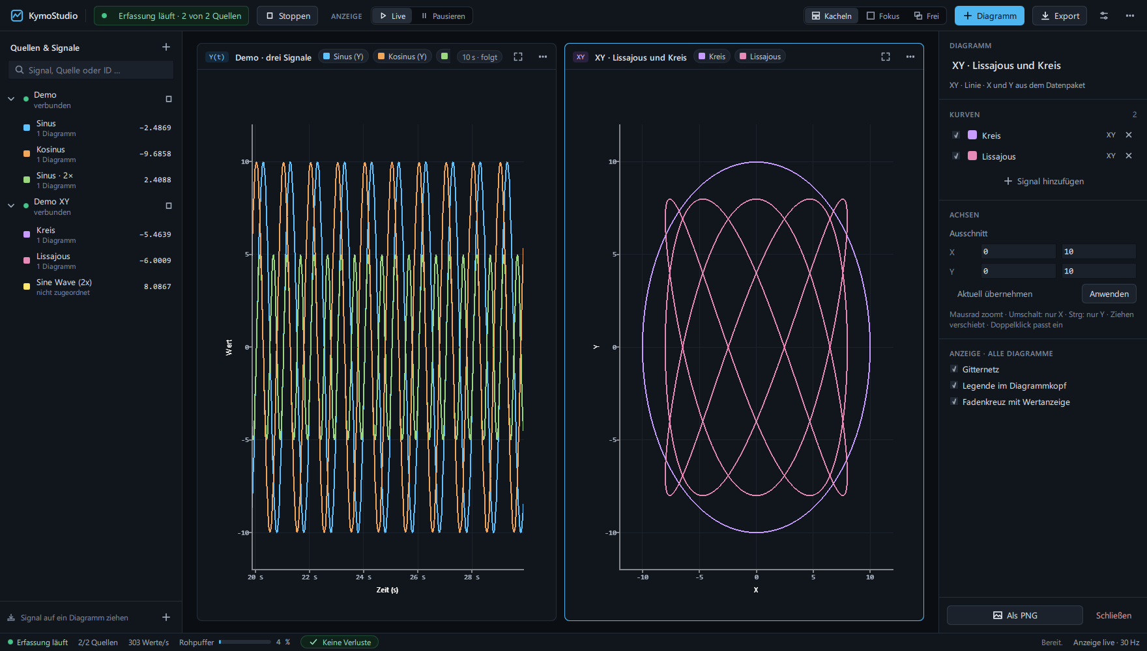Click Aktuell übernehmen
The image size is (1147, 651).
[995, 294]
